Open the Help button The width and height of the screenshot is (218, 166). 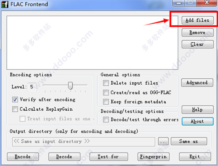click(197, 109)
